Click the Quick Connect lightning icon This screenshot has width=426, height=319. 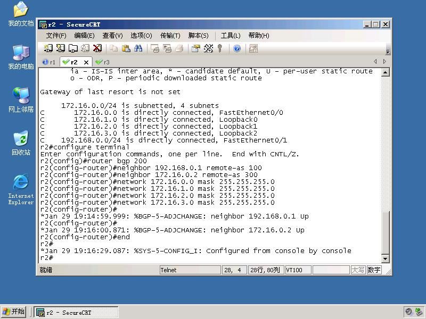[x=60, y=48]
